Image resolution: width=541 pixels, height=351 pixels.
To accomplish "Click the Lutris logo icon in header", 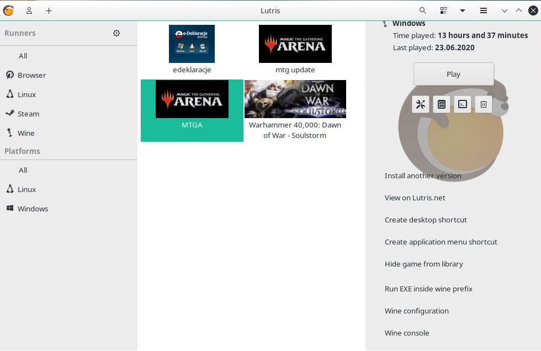I will pyautogui.click(x=8, y=10).
